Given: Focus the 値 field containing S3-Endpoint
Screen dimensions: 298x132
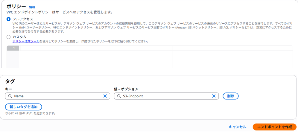Looking at the screenshot, I should click(166, 96).
